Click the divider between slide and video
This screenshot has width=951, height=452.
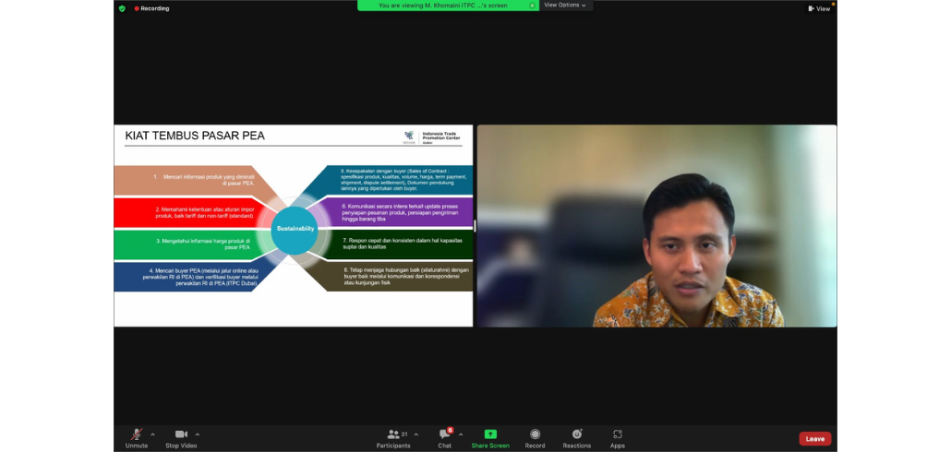475,226
